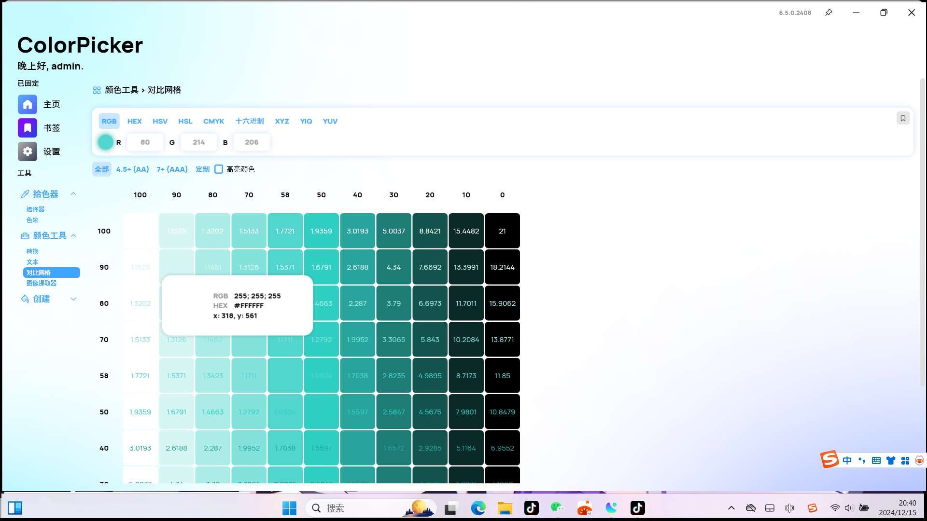Open Task View from taskbar
This screenshot has height=521, width=927.
coord(451,508)
